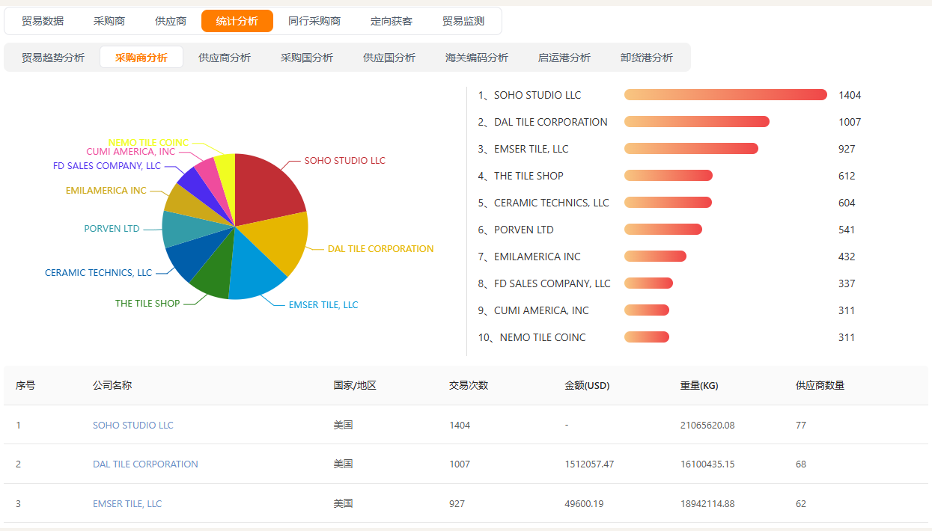Click ranking entry 7、EMILAMERICA INC
The width and height of the screenshot is (932, 531).
(x=529, y=257)
